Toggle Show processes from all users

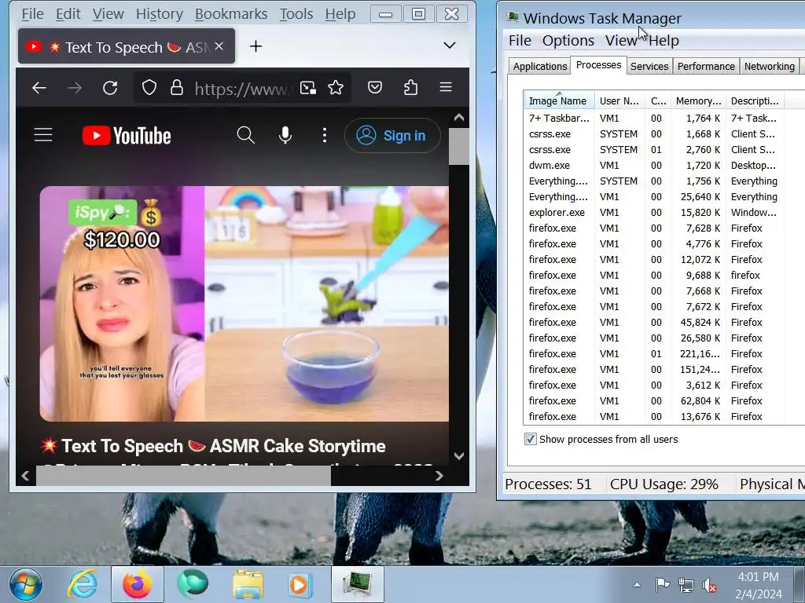pyautogui.click(x=531, y=439)
